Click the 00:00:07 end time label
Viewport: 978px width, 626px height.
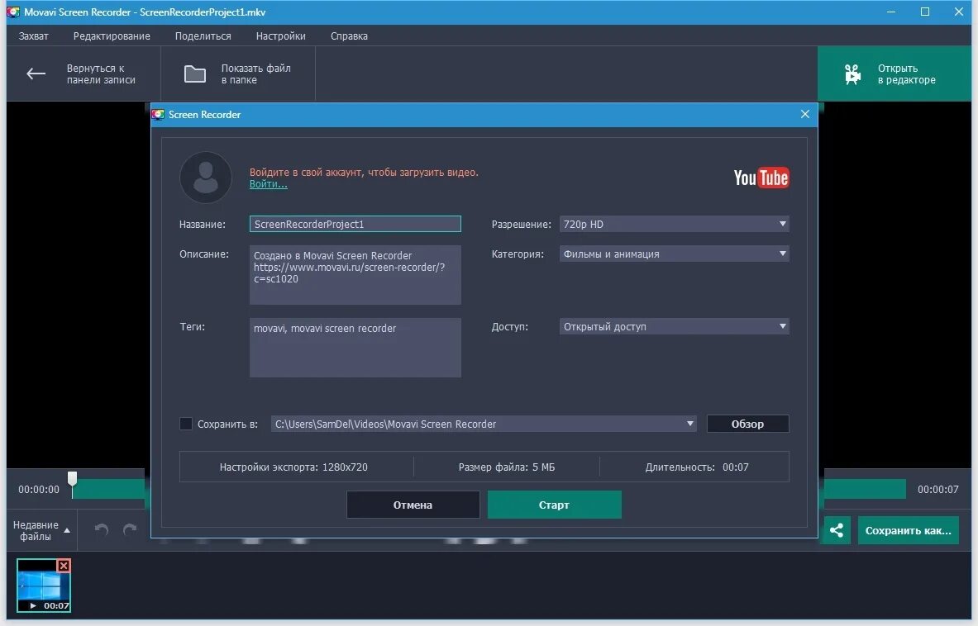(x=937, y=490)
